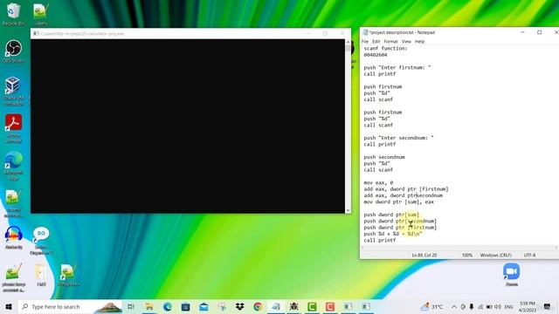Screen dimensions: 559x314
Task: Click the 'add eax, dword ptr [firstnum]' line
Action: pos(406,189)
